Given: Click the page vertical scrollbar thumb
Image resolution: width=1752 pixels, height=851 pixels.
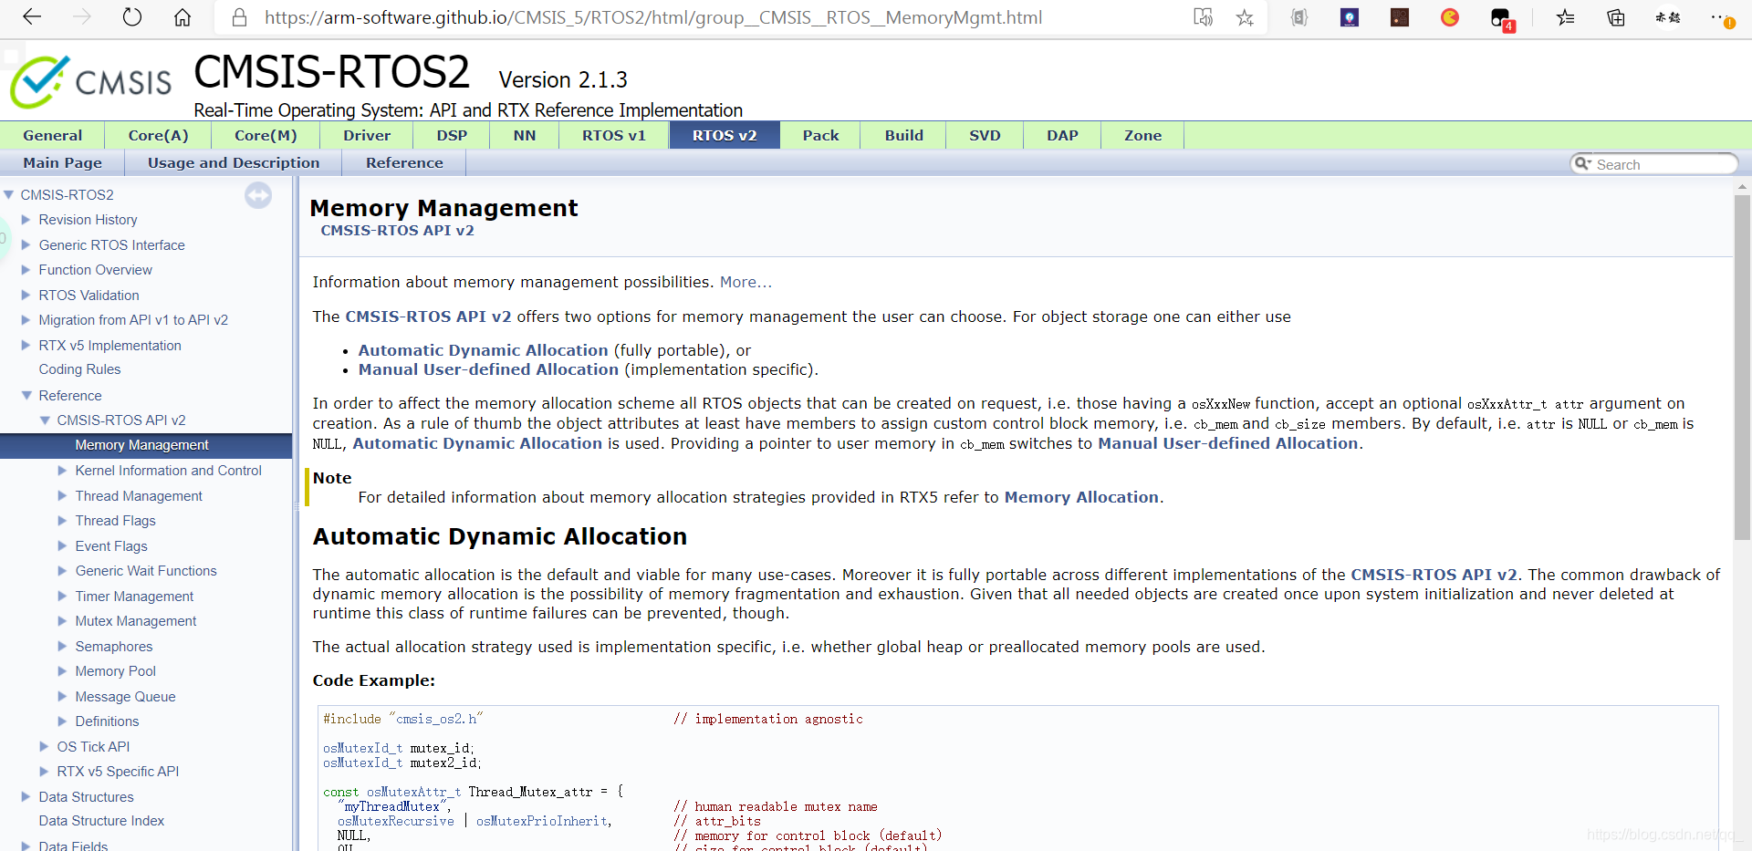Looking at the screenshot, I should pyautogui.click(x=1742, y=367).
